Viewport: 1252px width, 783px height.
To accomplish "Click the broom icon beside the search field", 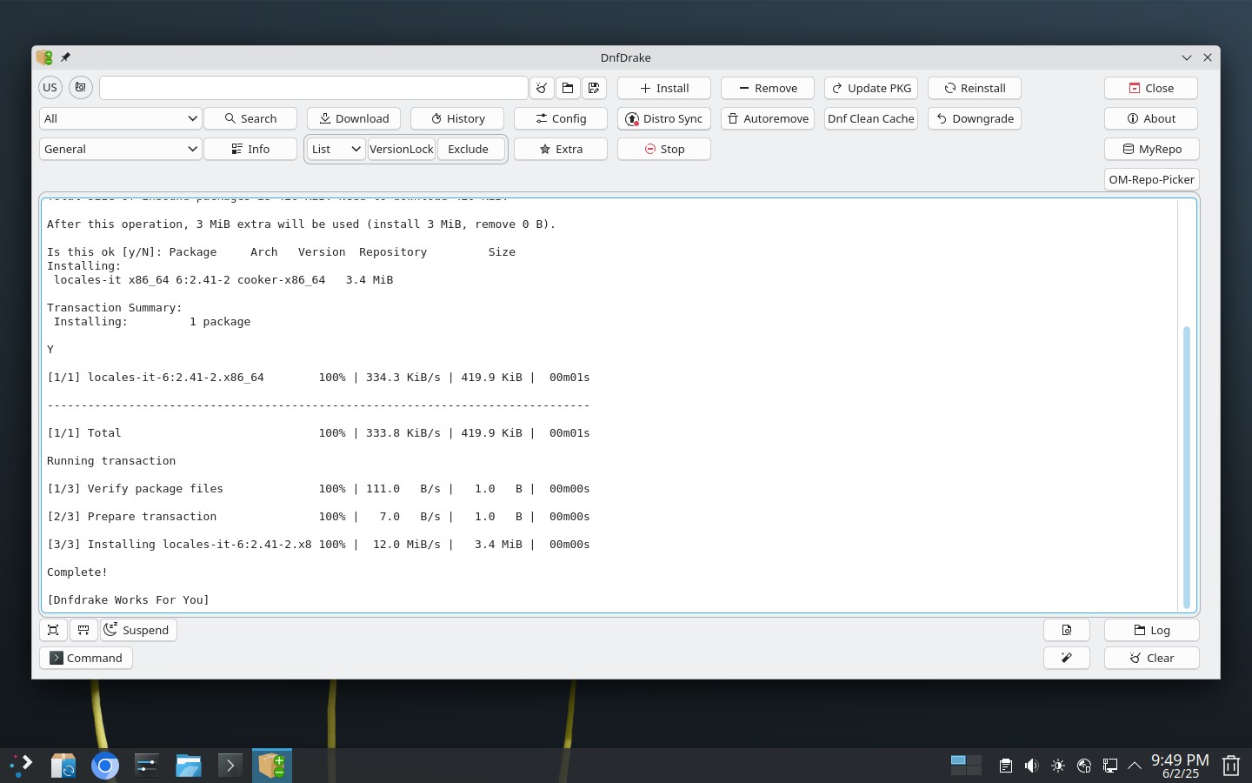I will point(542,88).
